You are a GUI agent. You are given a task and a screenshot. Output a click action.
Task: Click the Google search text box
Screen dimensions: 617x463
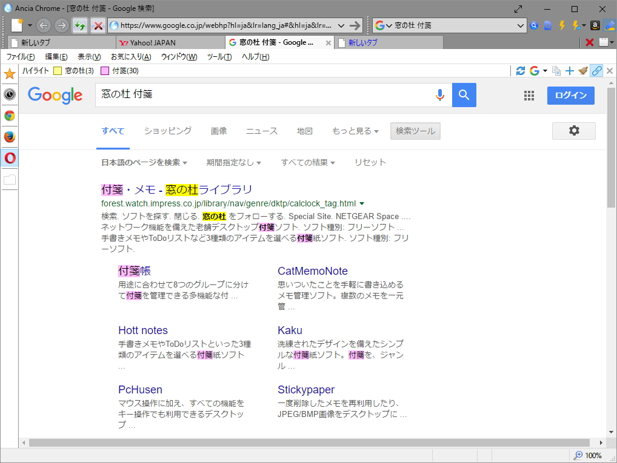coord(264,95)
